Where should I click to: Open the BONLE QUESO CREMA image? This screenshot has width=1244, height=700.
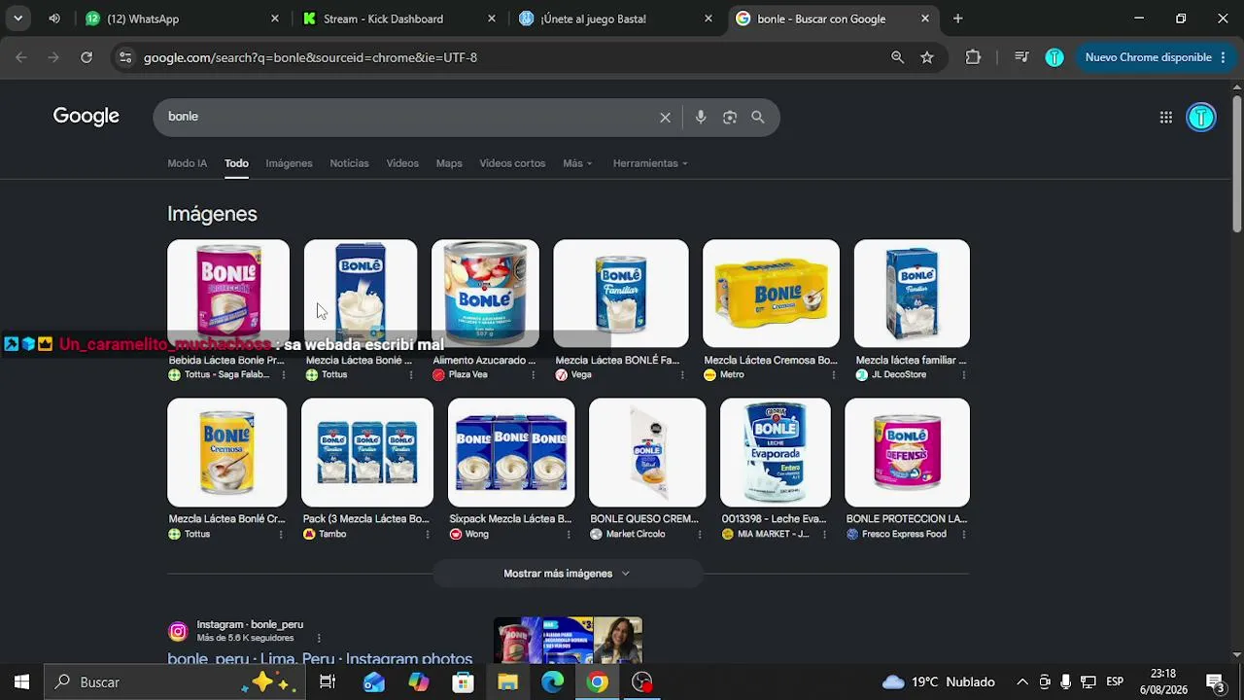[x=647, y=453]
